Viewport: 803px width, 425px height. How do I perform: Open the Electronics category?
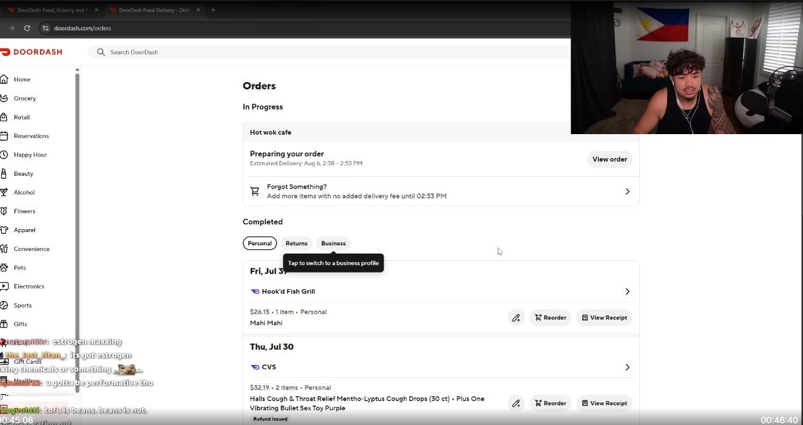click(29, 287)
